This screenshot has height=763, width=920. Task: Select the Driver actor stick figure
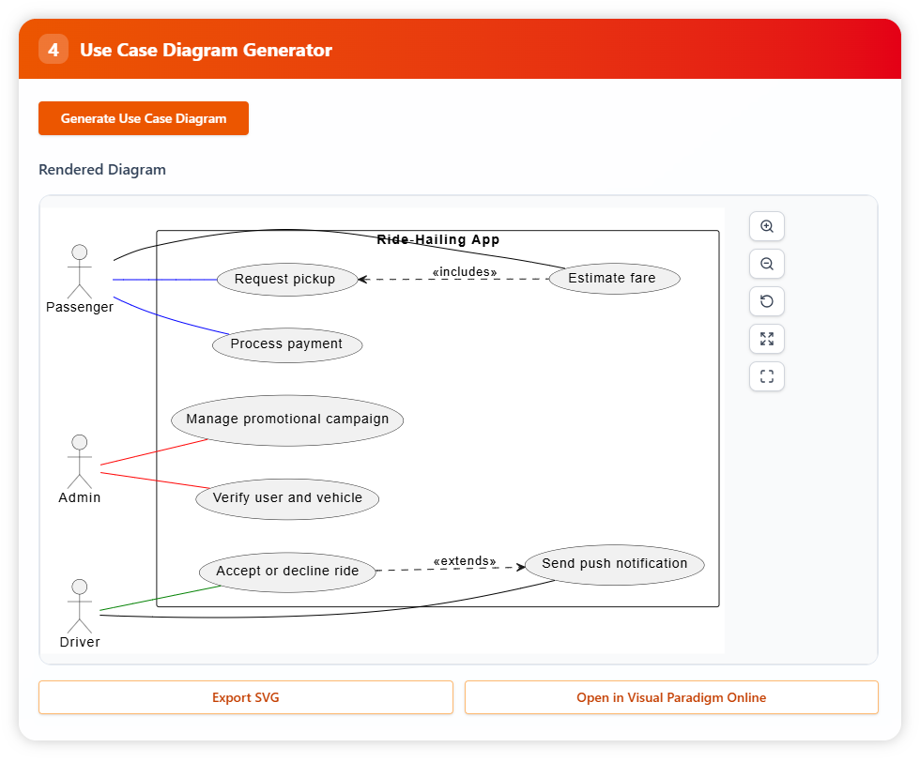[80, 605]
